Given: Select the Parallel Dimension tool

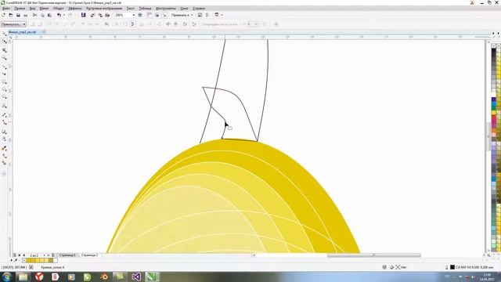Looking at the screenshot, I should tap(4, 114).
